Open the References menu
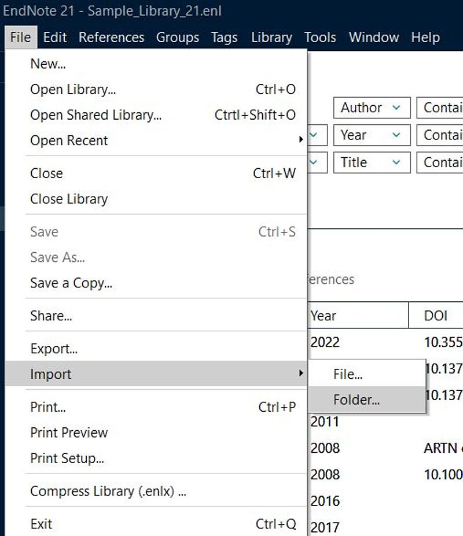Viewport: 463px width, 536px height. coord(112,37)
